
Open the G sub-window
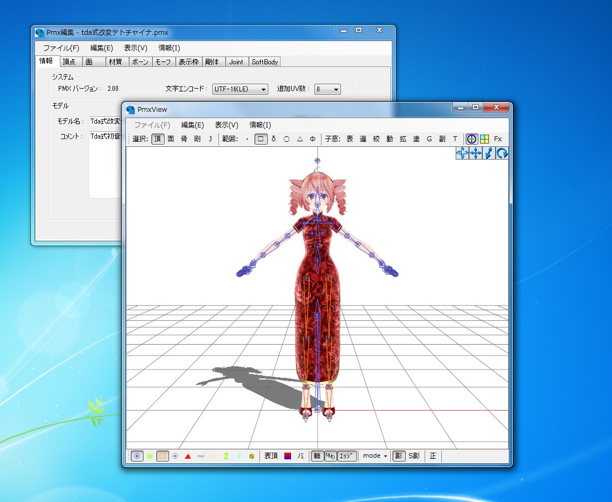(x=429, y=139)
